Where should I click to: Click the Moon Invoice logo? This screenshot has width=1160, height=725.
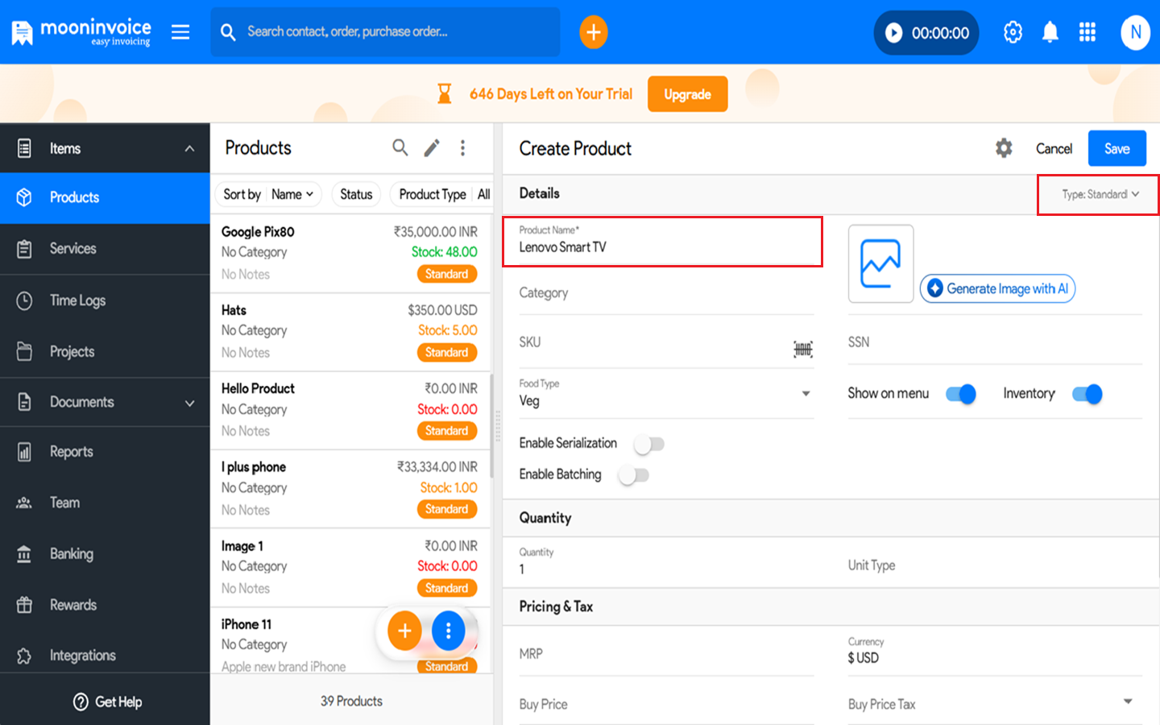click(81, 32)
